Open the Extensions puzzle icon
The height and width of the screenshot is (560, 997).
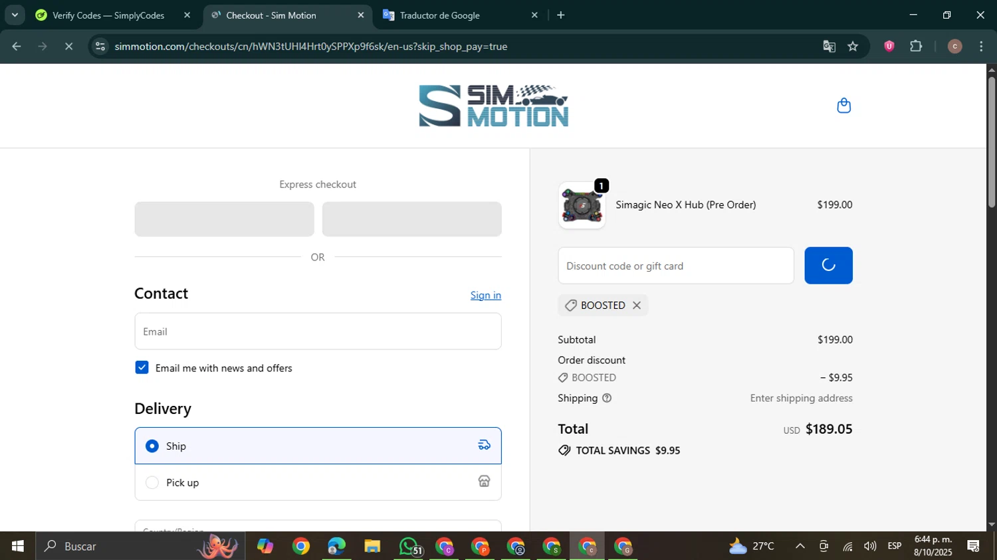click(916, 47)
